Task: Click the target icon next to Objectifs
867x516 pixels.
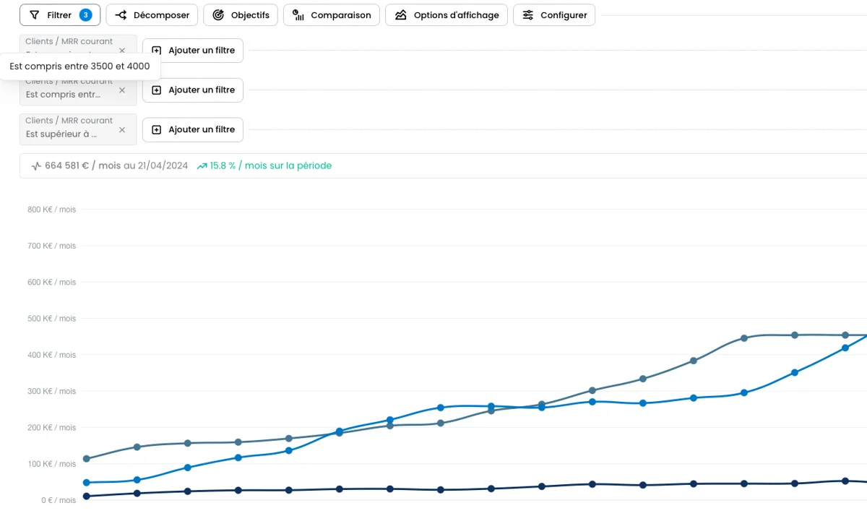Action: [x=218, y=15]
